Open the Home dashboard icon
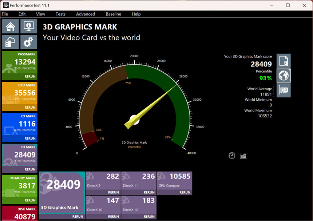 click(x=11, y=26)
